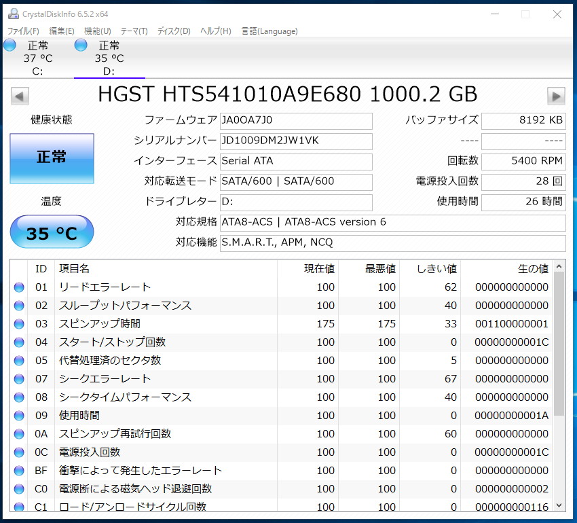
Task: Click status icon for ID 0A スピンアップ再試行回数
Action: pos(19,434)
